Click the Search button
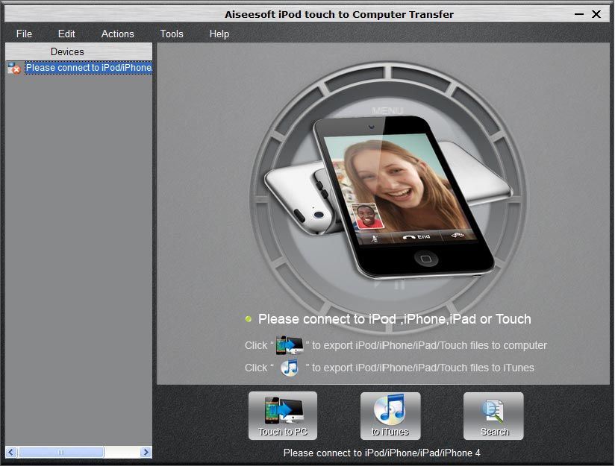This screenshot has height=466, width=615. click(493, 415)
